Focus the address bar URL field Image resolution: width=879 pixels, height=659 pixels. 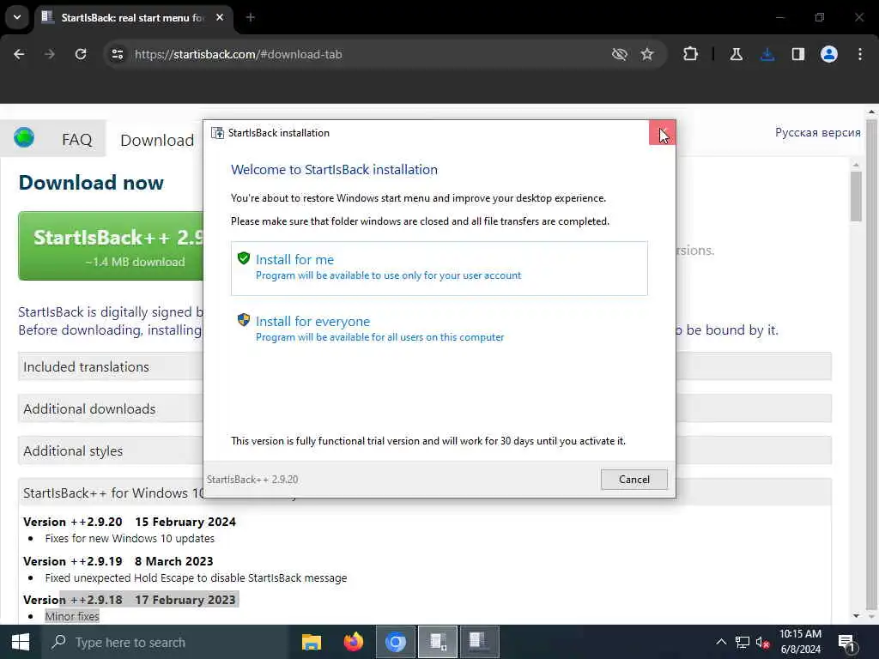click(x=359, y=54)
